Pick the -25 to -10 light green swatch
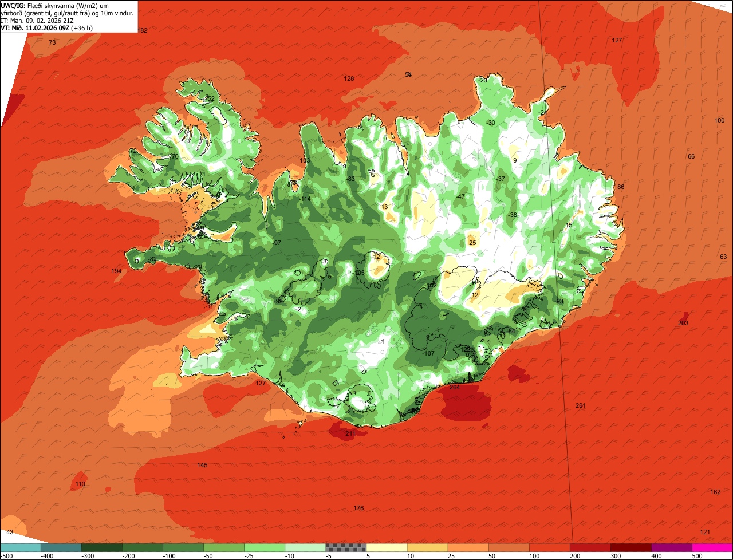The image size is (733, 560). pos(265,547)
